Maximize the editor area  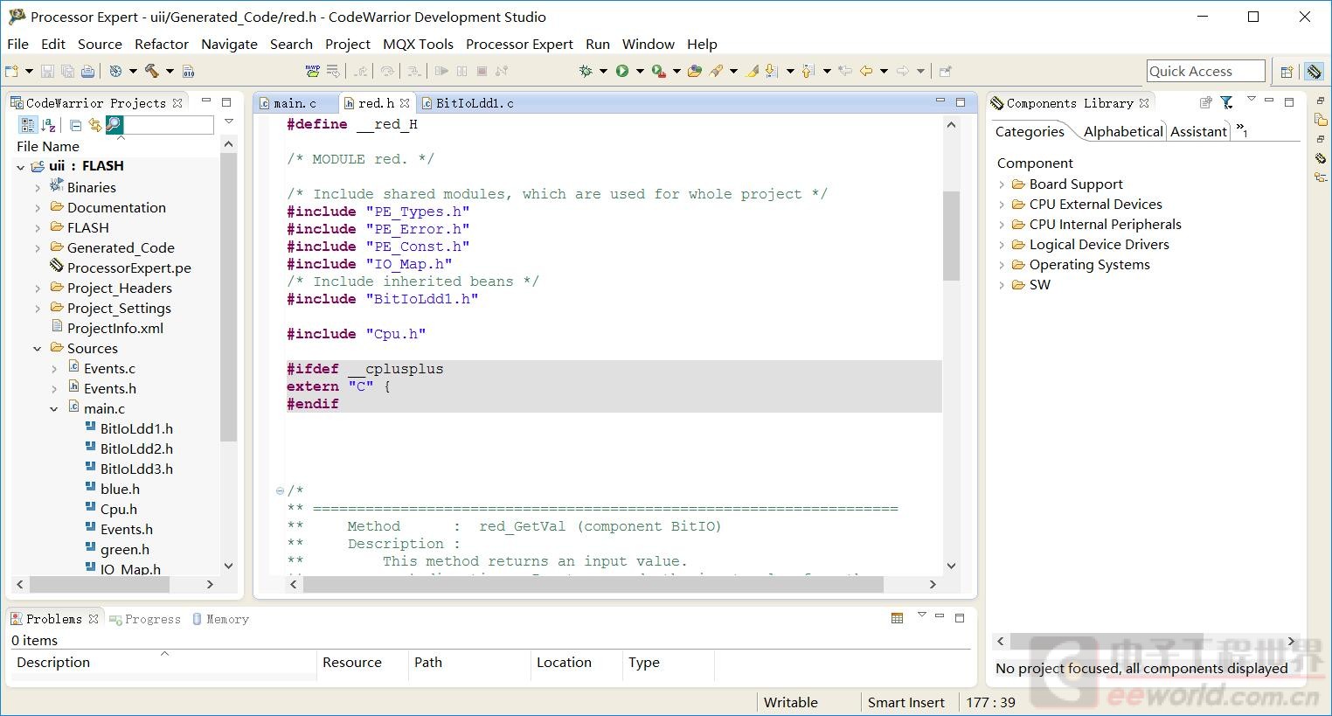(x=961, y=101)
